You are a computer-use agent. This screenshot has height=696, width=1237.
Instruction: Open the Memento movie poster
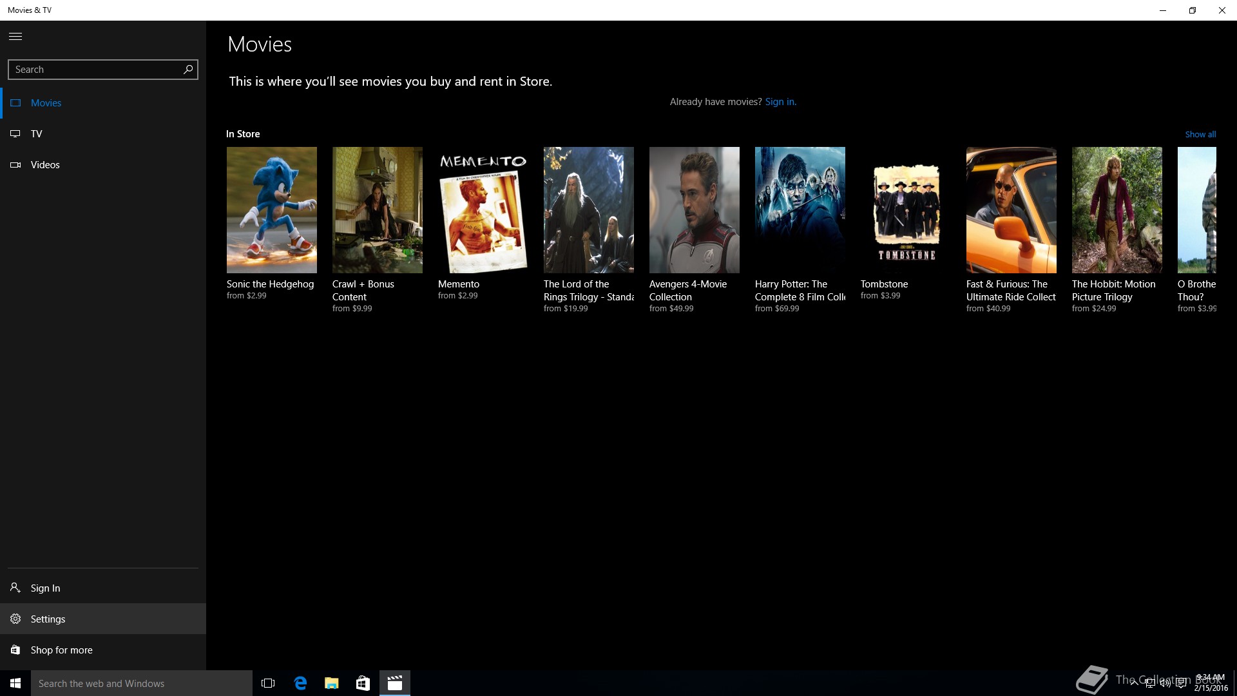click(483, 210)
